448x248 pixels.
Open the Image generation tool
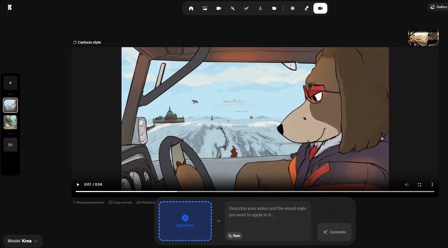205,8
